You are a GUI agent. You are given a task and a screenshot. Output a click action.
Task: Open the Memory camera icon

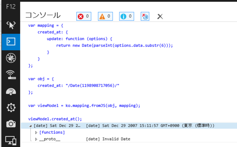11,124
